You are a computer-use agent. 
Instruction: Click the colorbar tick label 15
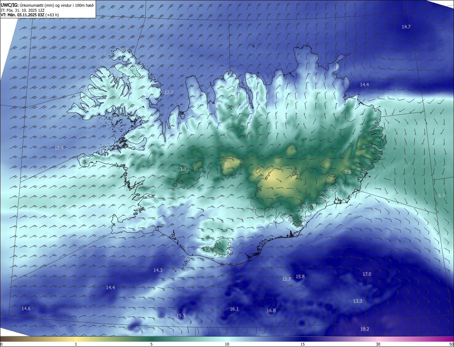(303, 344)
